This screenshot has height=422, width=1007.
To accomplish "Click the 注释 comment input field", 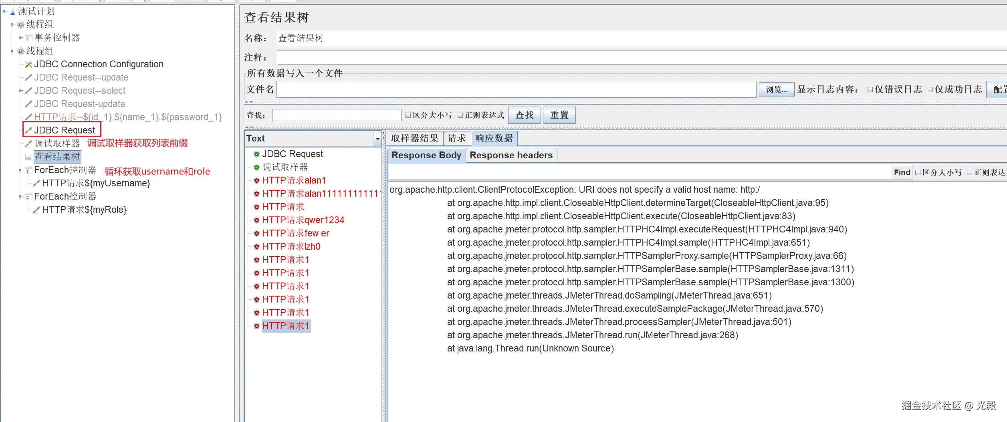I will coord(642,57).
